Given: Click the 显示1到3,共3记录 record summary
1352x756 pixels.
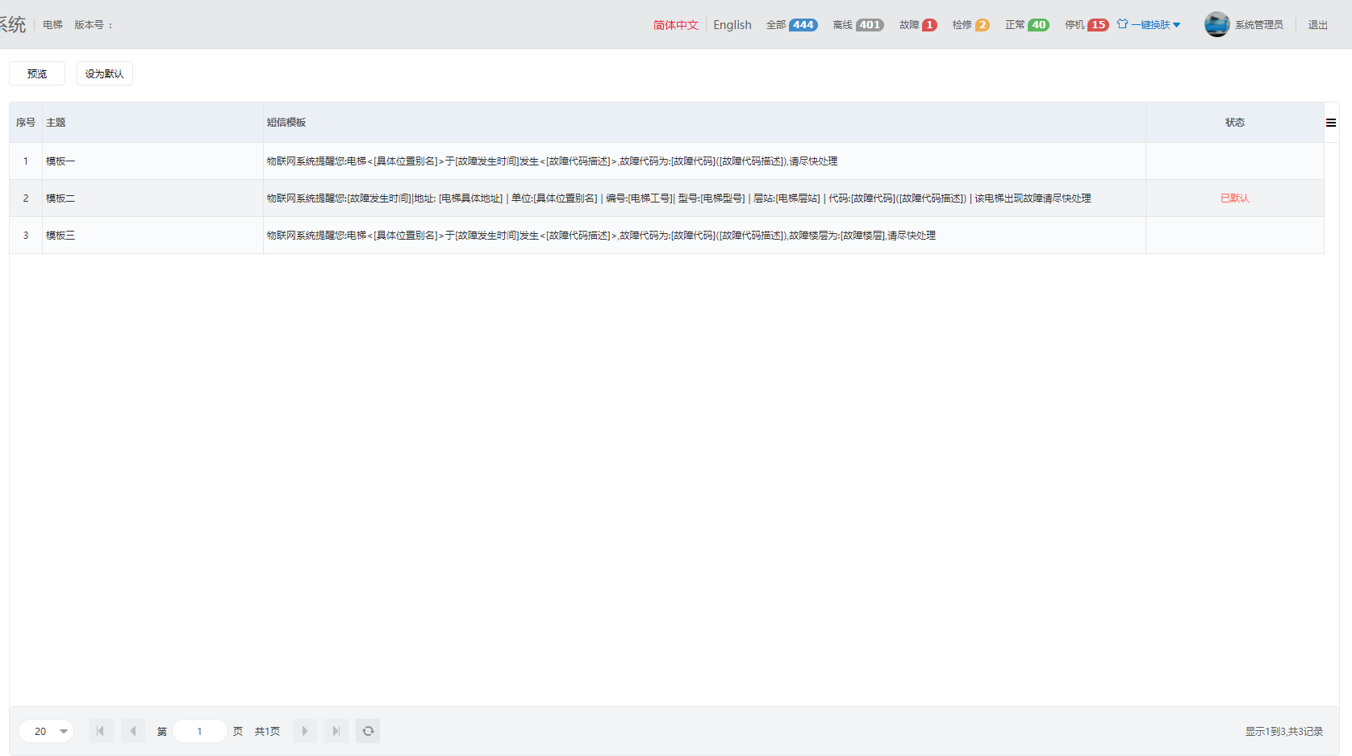Looking at the screenshot, I should 1284,732.
